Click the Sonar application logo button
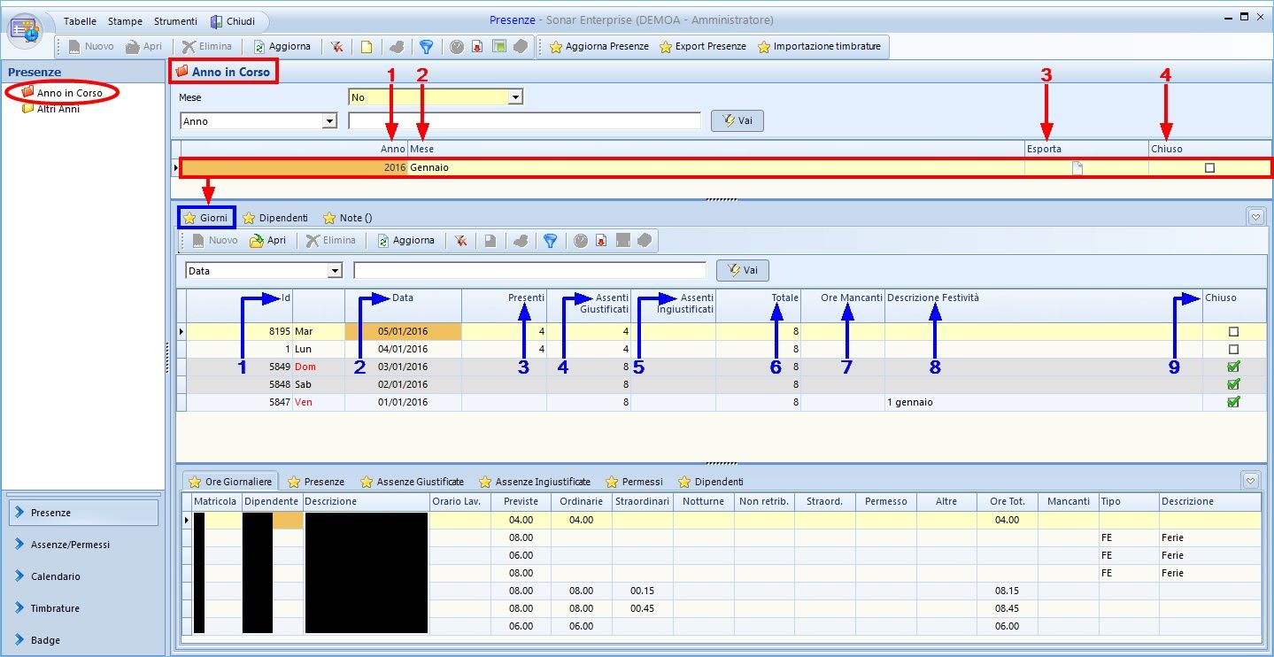The width and height of the screenshot is (1274, 657). [x=26, y=30]
